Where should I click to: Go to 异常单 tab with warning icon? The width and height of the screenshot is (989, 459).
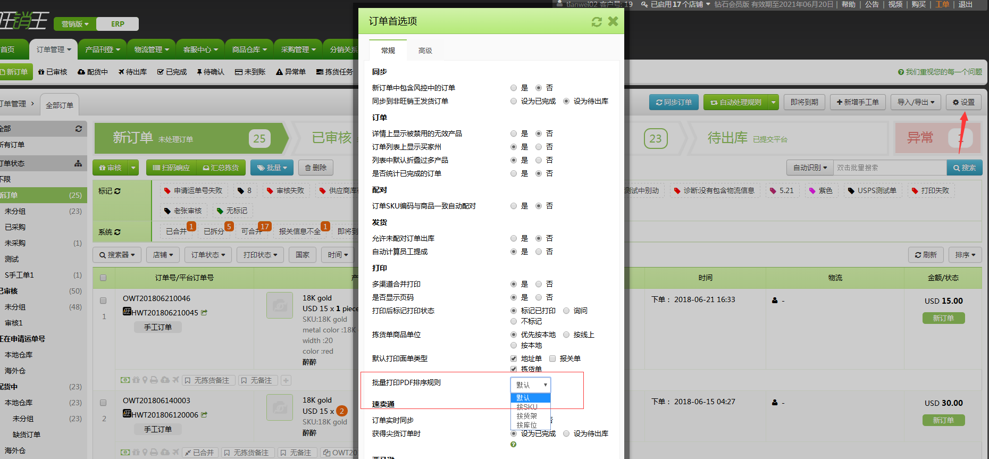pyautogui.click(x=291, y=72)
